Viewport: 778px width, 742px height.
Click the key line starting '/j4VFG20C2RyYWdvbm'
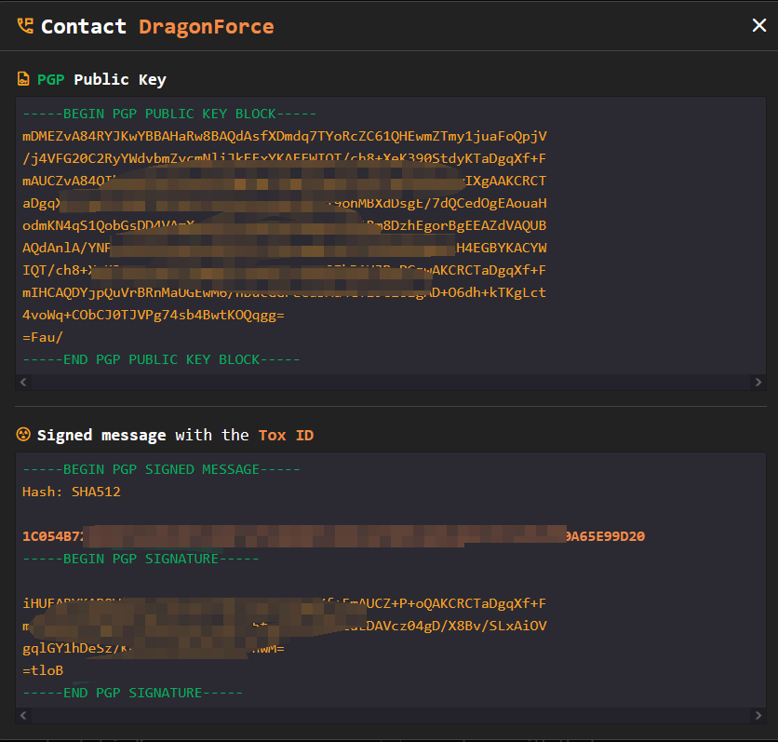(284, 158)
